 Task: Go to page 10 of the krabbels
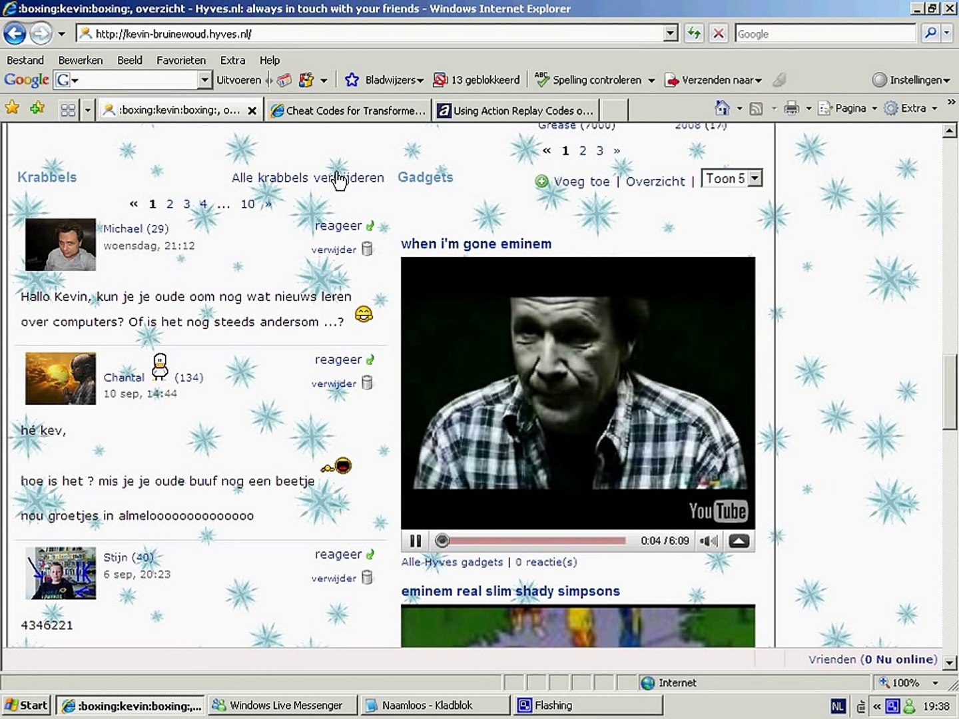248,204
